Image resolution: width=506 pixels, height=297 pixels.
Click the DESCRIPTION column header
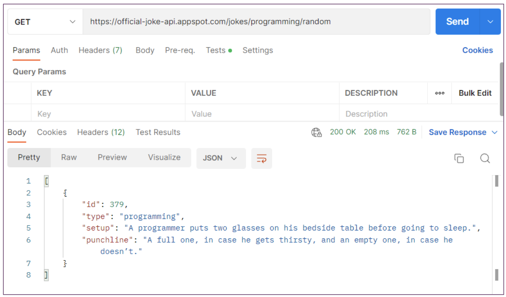(371, 93)
